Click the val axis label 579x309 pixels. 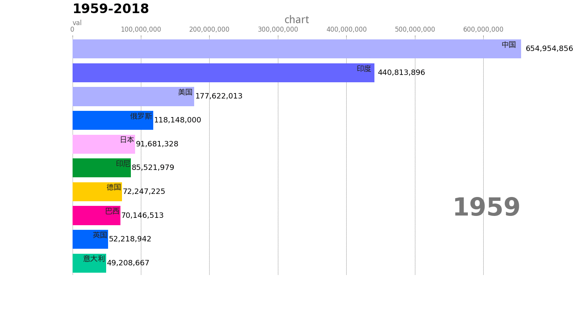[77, 23]
